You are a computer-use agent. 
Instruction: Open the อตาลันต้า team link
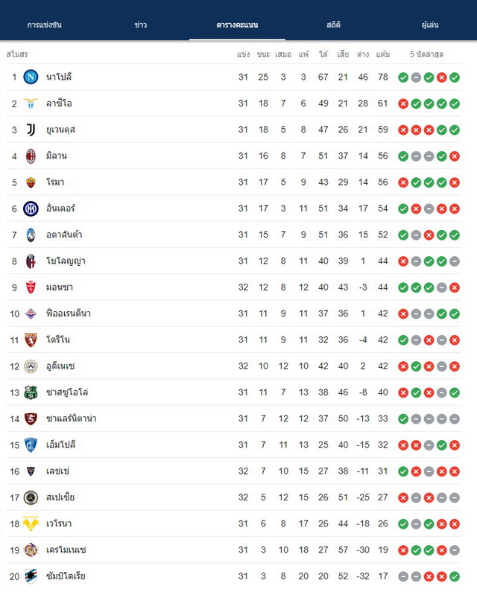click(64, 235)
